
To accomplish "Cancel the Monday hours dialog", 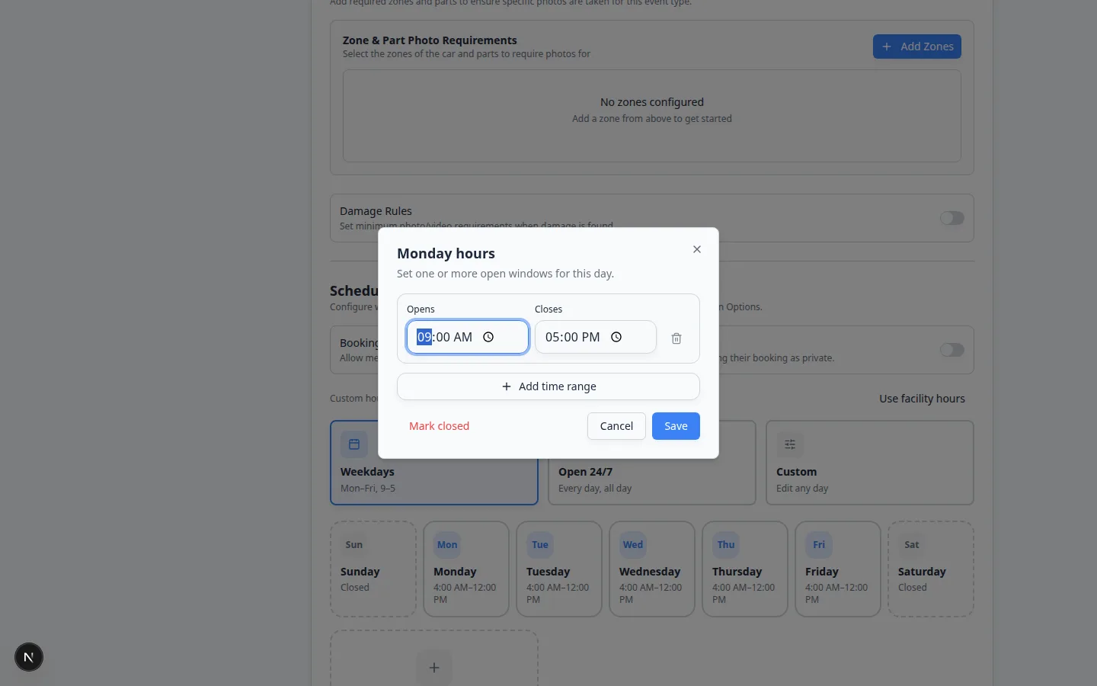I will tap(616, 426).
